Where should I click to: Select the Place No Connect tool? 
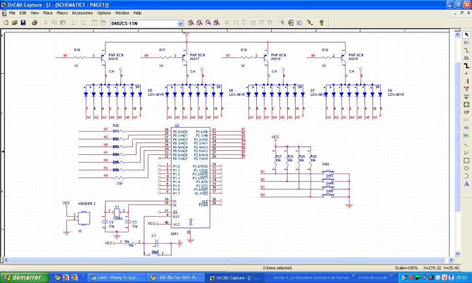pos(466,136)
